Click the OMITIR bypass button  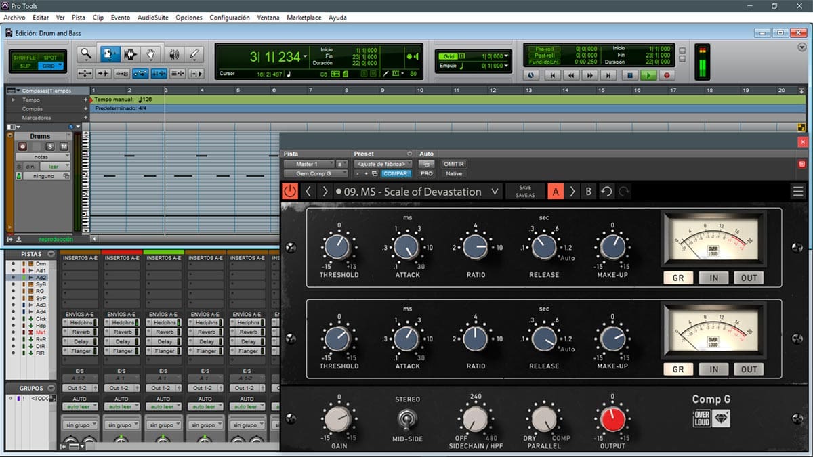pos(453,164)
